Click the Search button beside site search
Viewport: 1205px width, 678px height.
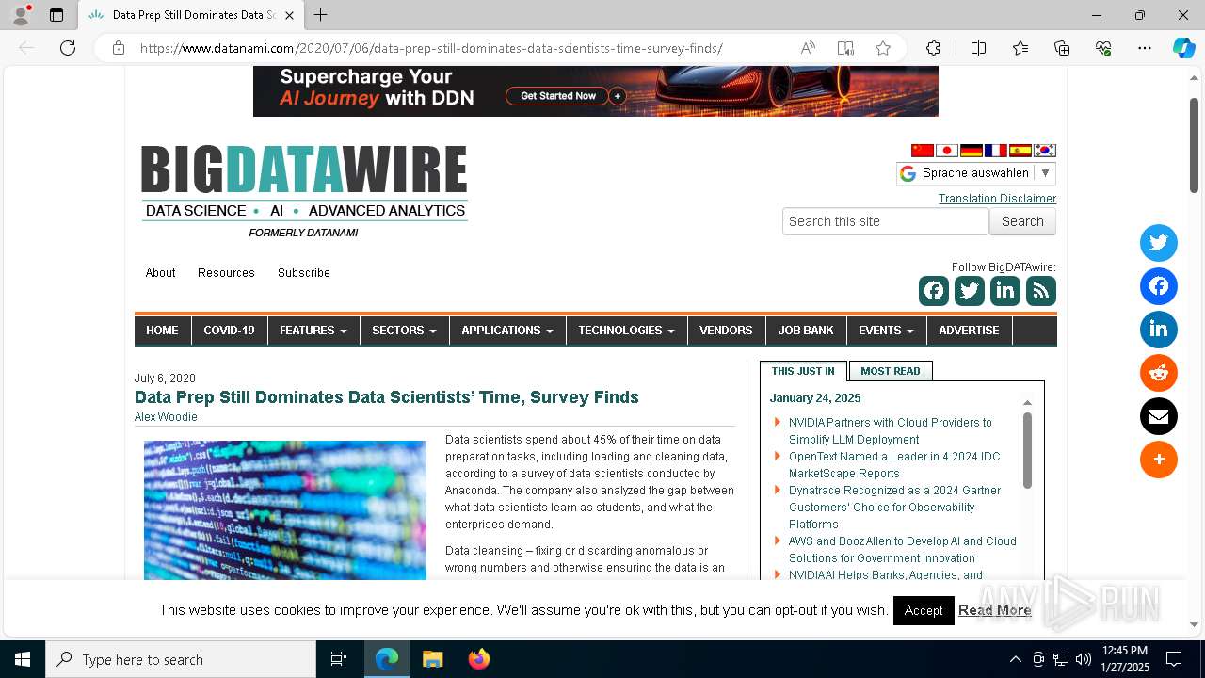tap(1022, 221)
